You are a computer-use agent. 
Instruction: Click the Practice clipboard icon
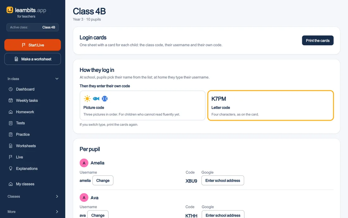[11, 134]
